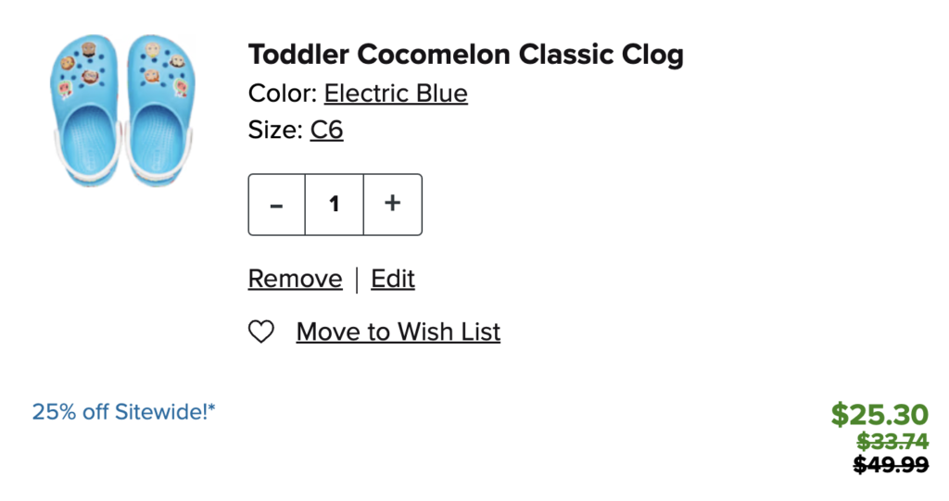Click the 25% off Sitewide promo text

click(120, 411)
